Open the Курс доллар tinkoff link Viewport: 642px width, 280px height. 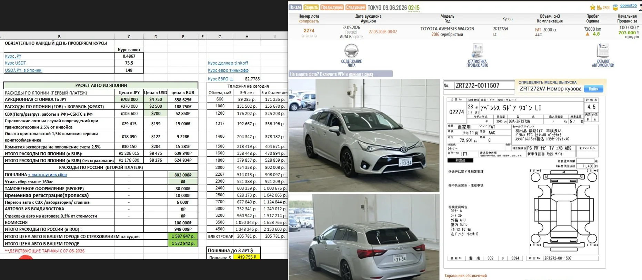(228, 63)
